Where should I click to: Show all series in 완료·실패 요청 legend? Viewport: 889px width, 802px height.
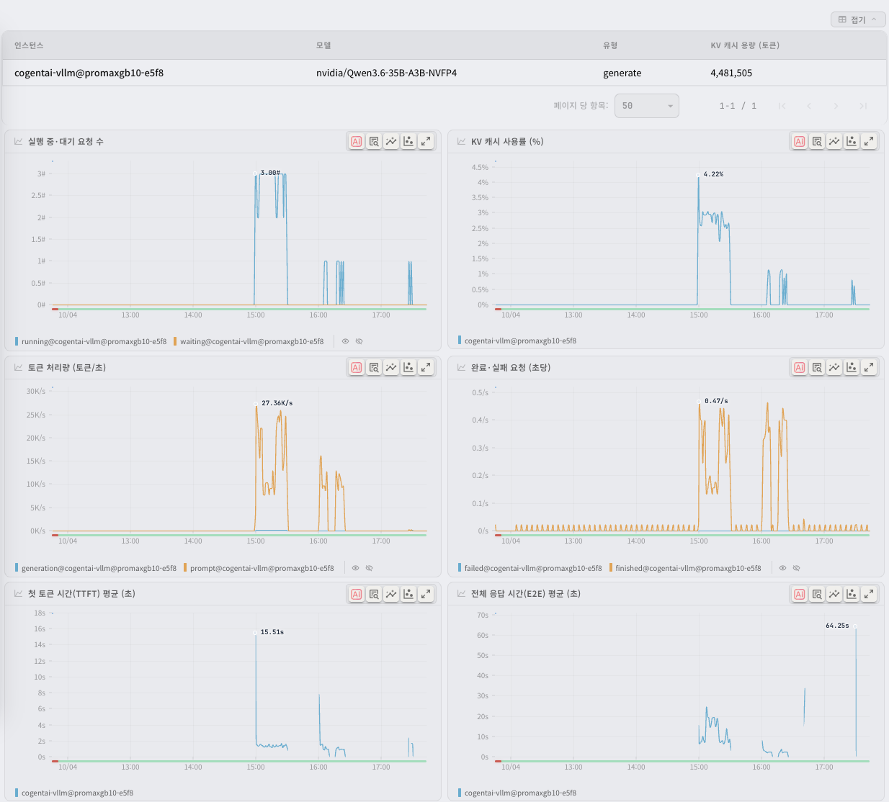click(x=783, y=568)
